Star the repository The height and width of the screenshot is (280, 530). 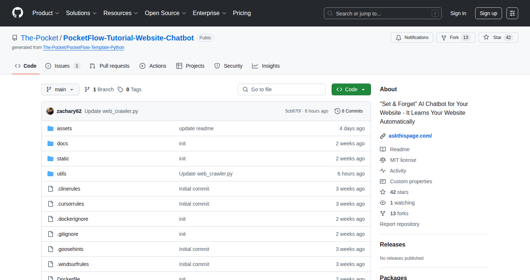pos(498,38)
